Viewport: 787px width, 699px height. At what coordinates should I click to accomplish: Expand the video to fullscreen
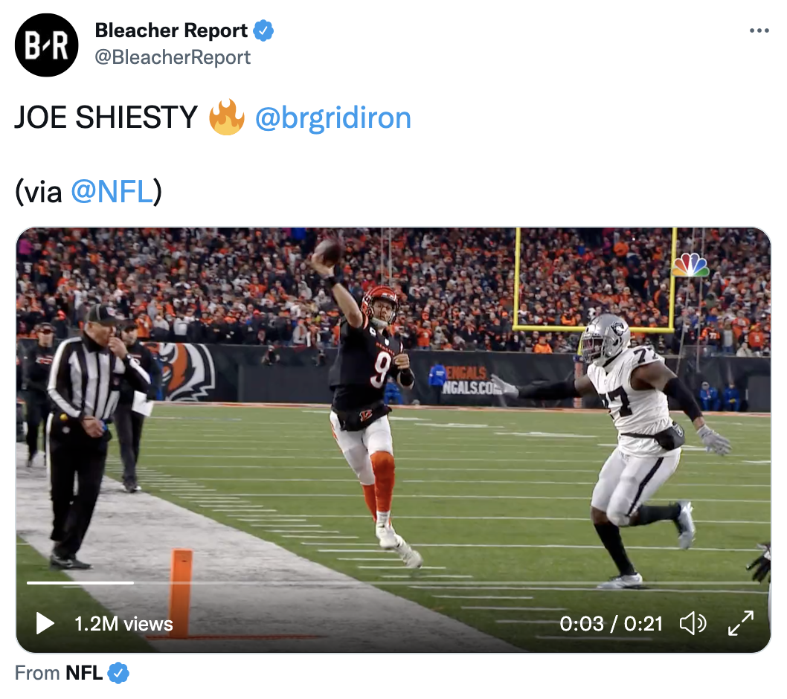point(741,623)
